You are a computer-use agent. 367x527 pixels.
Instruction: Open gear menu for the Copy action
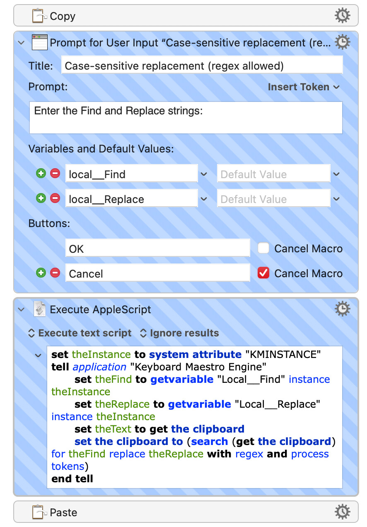[342, 16]
